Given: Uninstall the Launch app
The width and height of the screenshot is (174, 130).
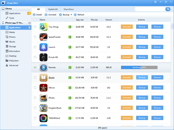Looking at the screenshot, I should pos(127,47).
